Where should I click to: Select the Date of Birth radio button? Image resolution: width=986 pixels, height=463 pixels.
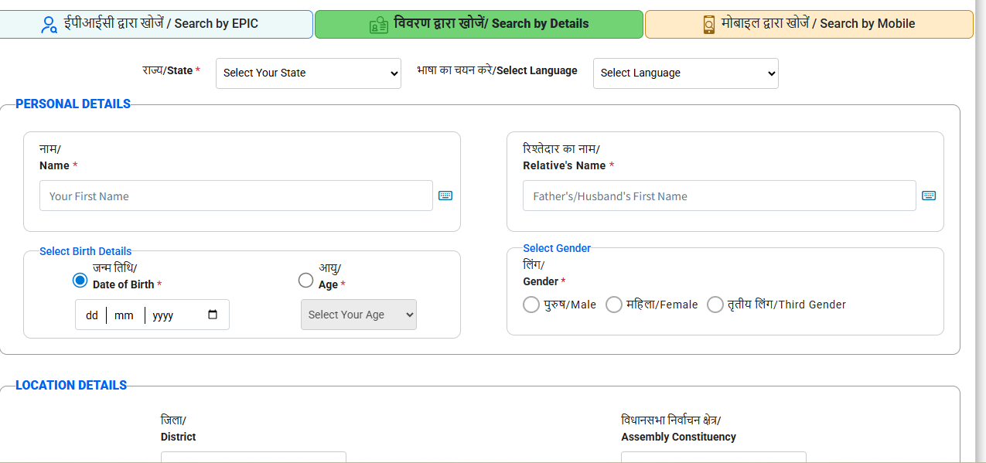pyautogui.click(x=80, y=281)
